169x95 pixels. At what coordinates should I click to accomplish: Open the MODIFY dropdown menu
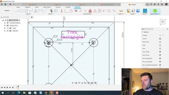(x=51, y=14)
